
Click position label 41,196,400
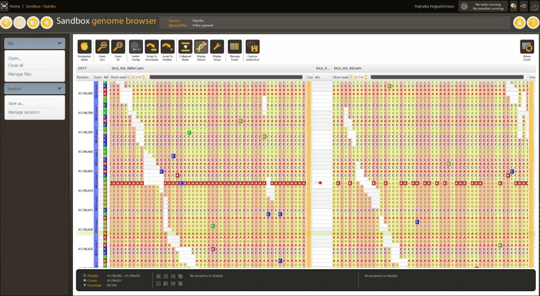pyautogui.click(x=85, y=152)
